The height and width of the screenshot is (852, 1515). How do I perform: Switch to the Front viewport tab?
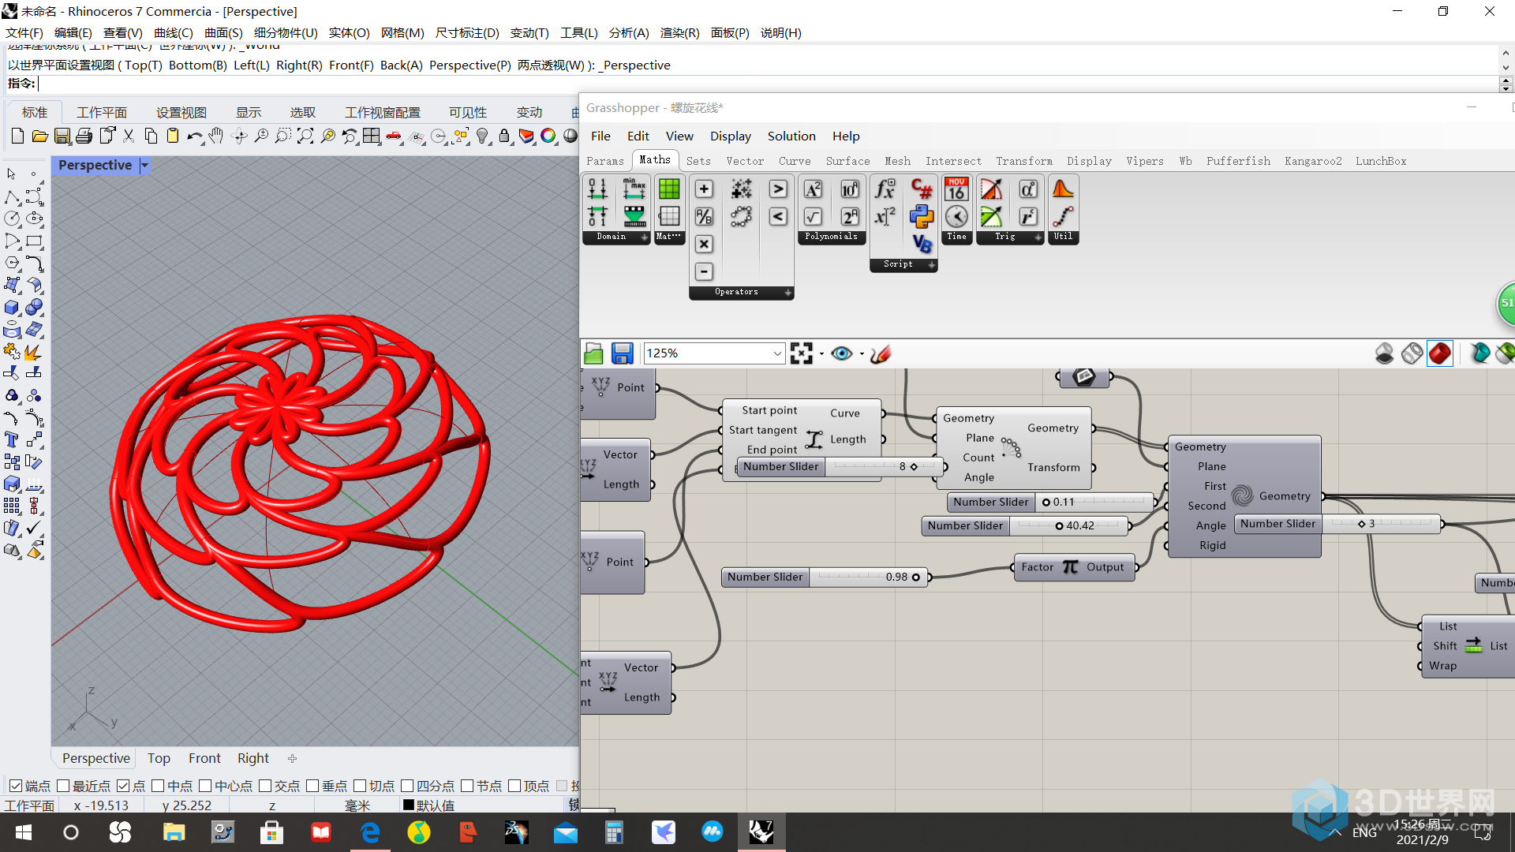(204, 758)
